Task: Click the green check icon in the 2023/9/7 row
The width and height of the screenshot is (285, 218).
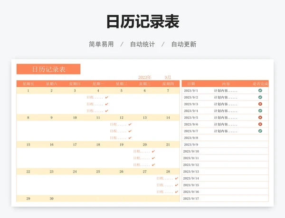Action: (x=260, y=131)
